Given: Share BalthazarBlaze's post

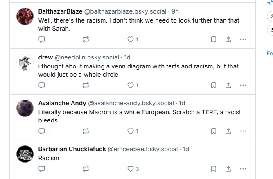Looking at the screenshot, I should [228, 39].
